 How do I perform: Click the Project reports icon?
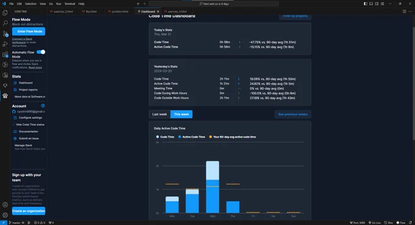click(x=15, y=90)
